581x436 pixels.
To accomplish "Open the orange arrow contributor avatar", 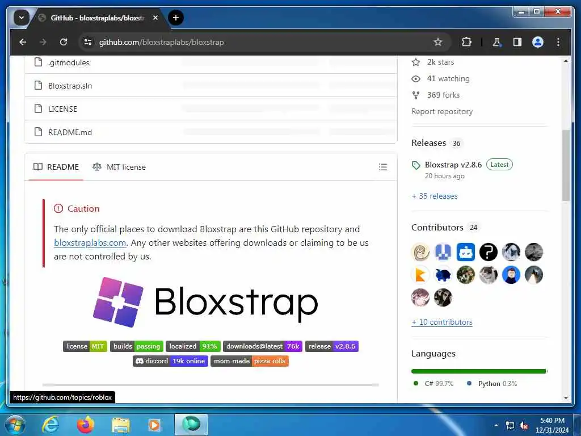I will click(420, 275).
